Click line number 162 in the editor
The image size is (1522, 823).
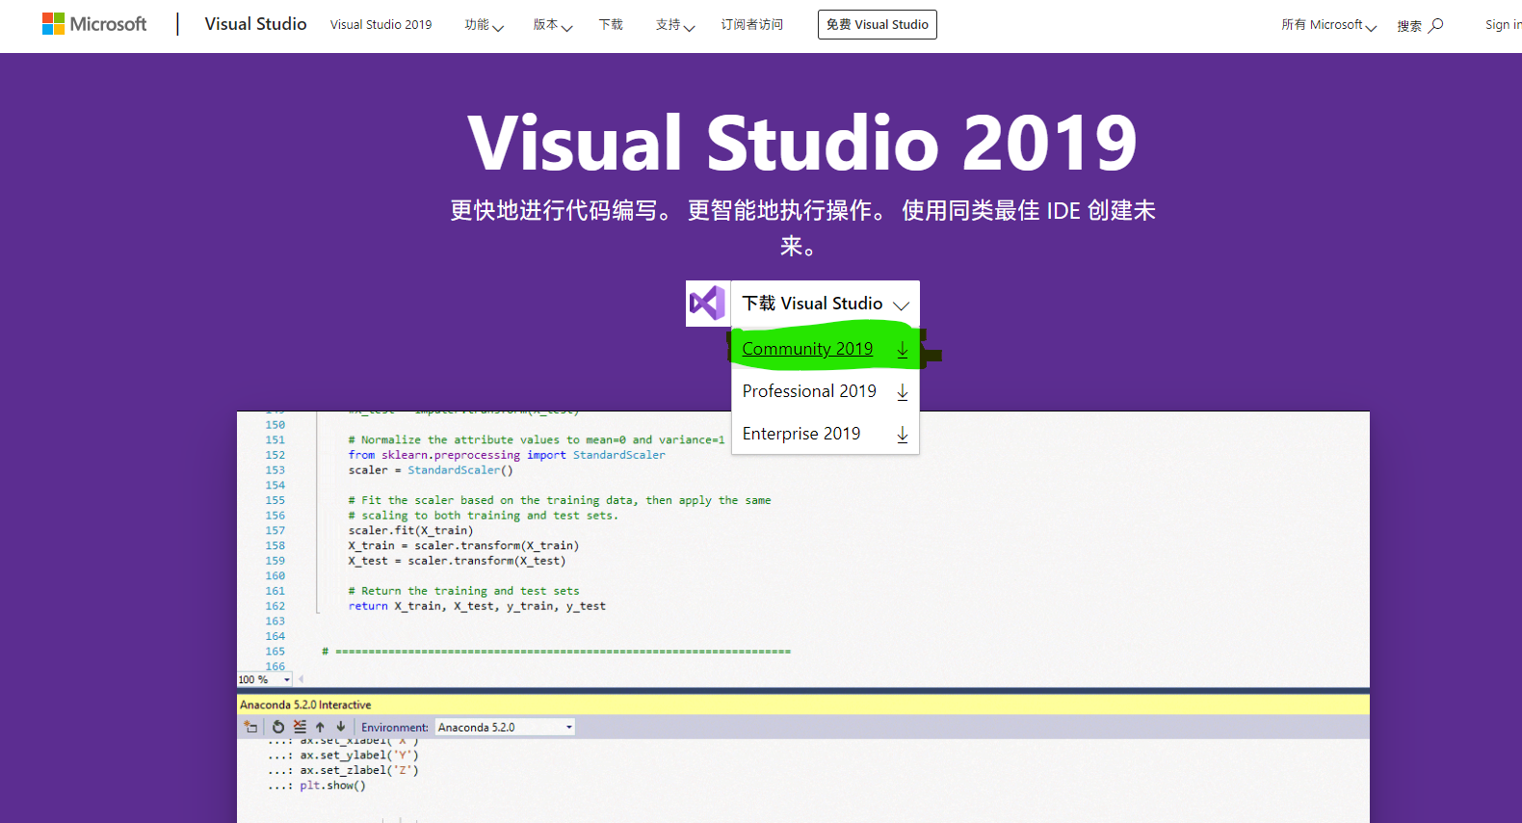pyautogui.click(x=276, y=606)
